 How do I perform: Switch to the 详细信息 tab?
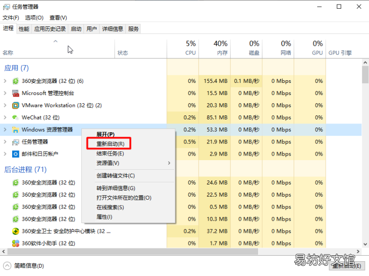112,29
